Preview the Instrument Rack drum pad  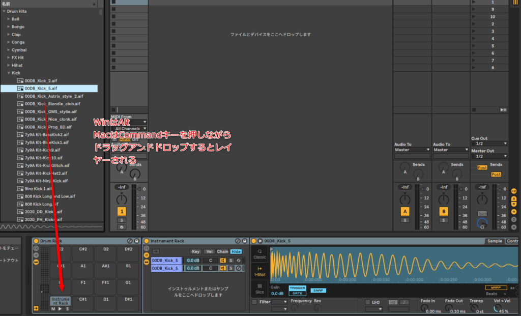click(x=60, y=309)
